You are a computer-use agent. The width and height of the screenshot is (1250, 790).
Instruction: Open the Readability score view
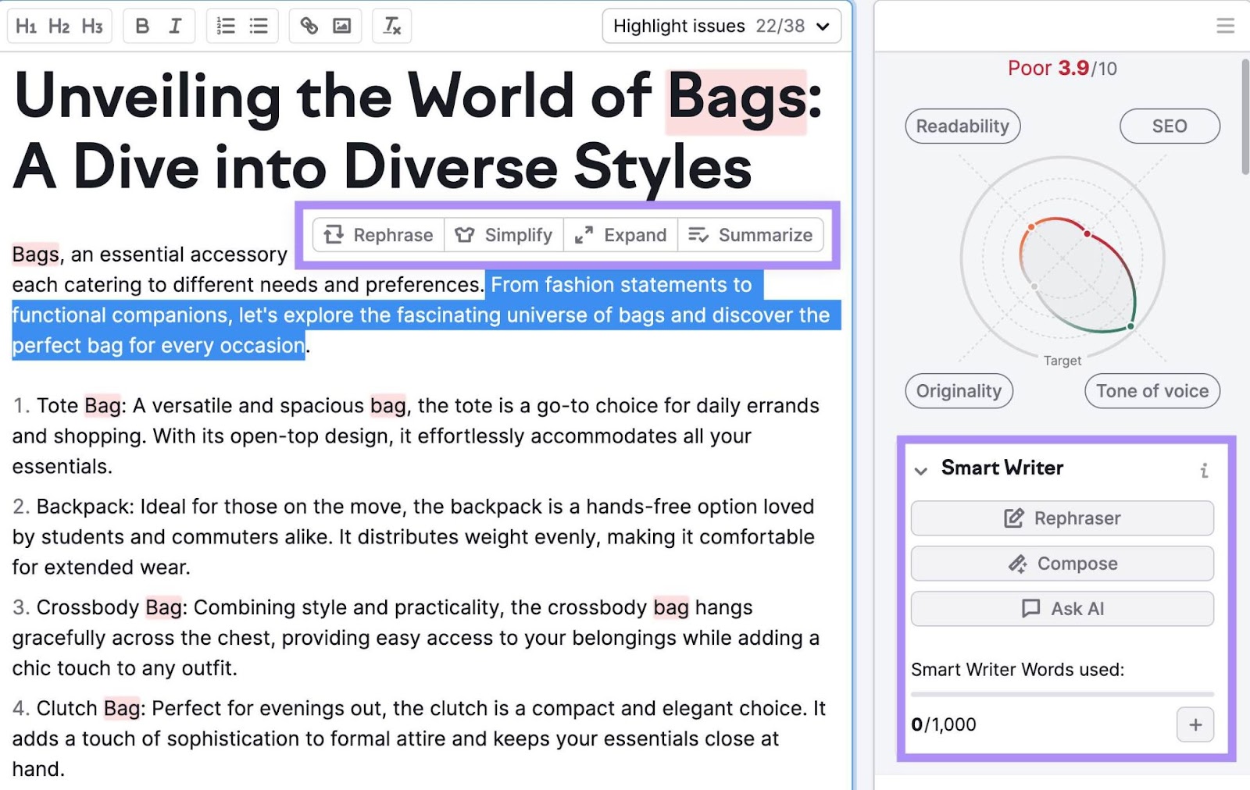click(x=962, y=126)
